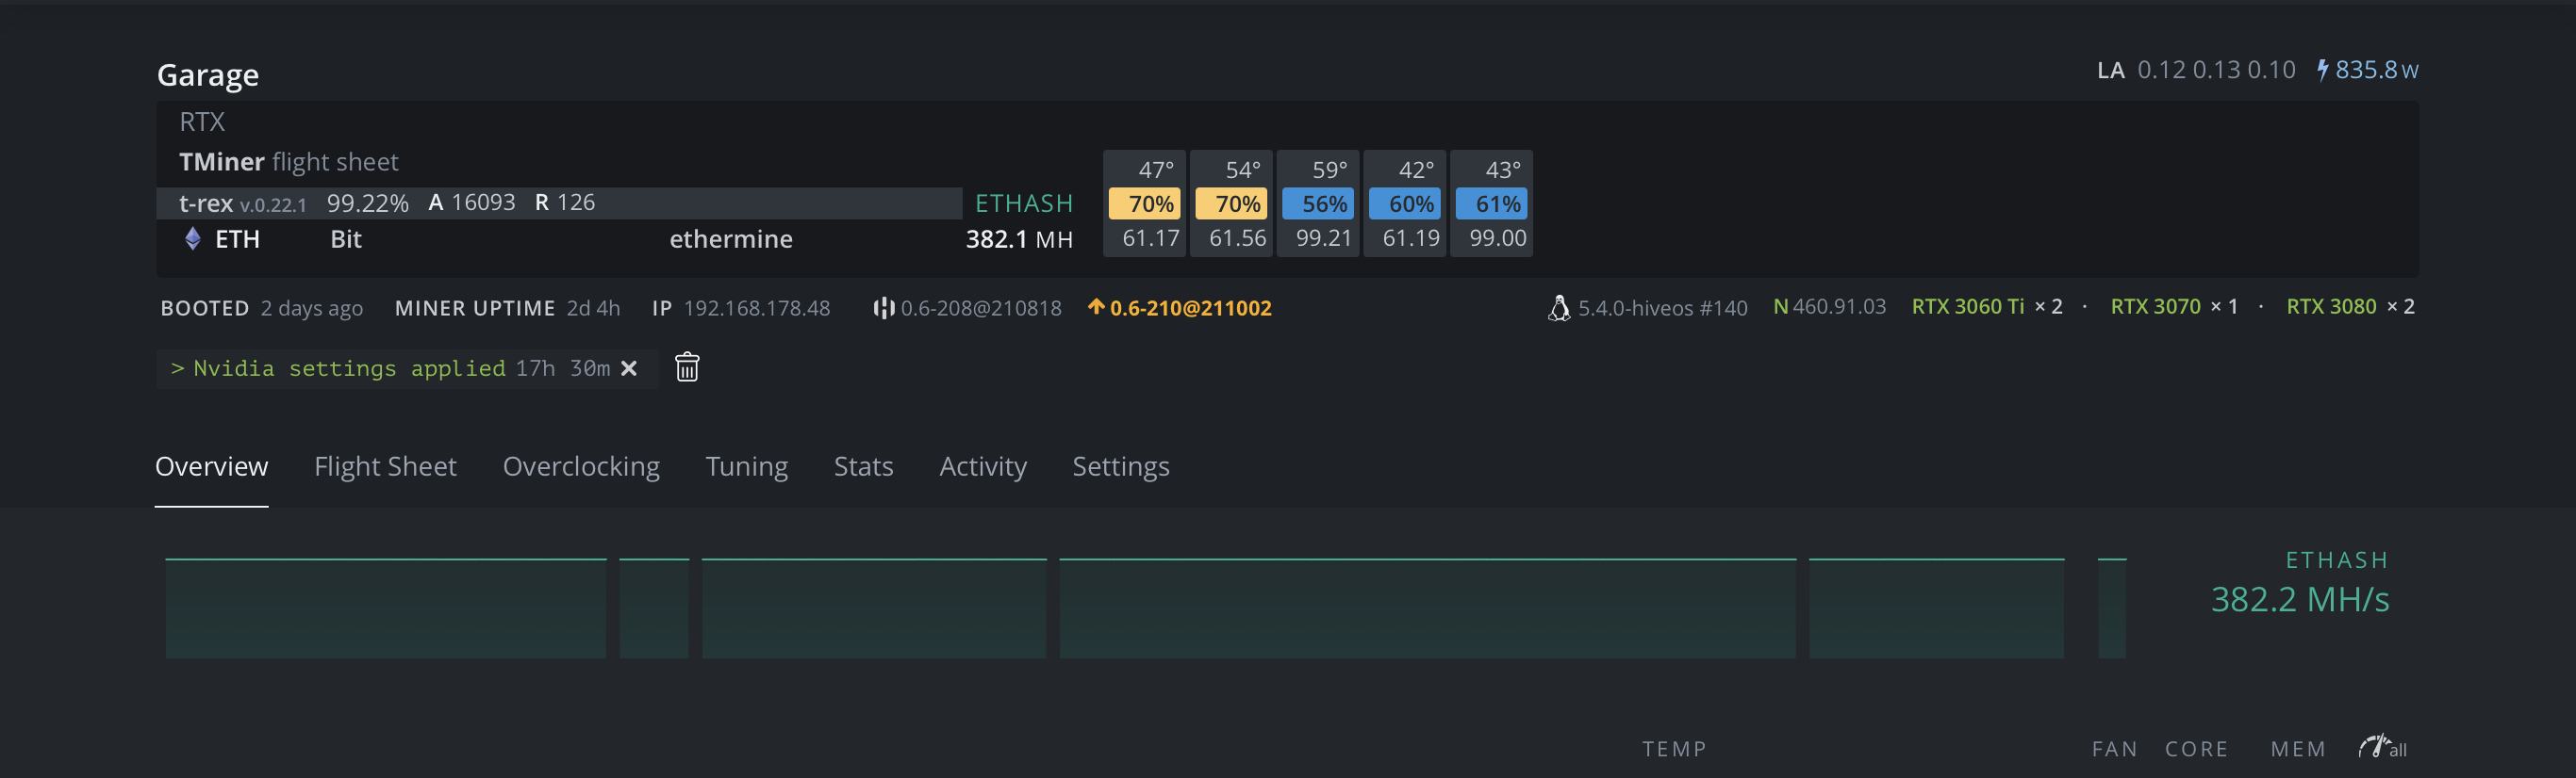Click the accepted shares count A 16093
Viewport: 2576px width, 778px height.
[472, 203]
